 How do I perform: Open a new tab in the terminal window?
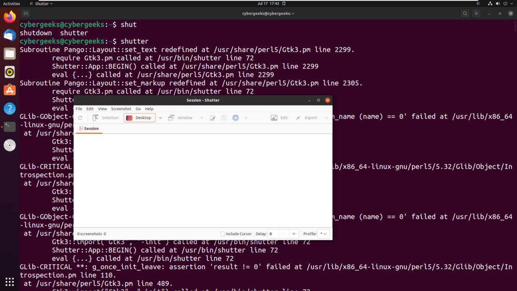pos(26,13)
